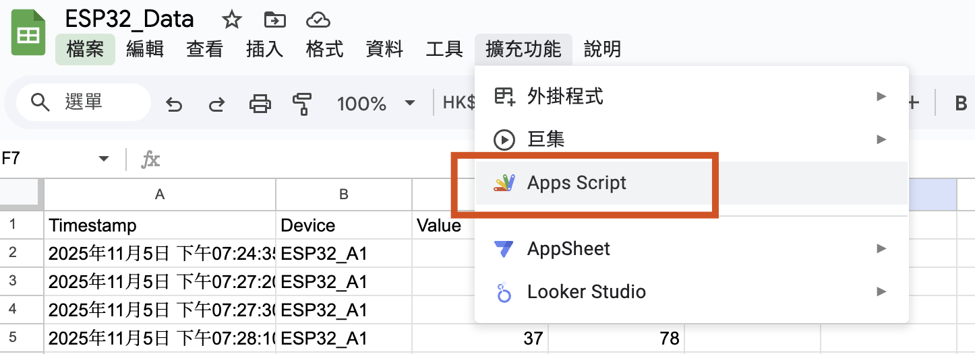Star the ESP32_Data spreadsheet
This screenshot has width=975, height=354.
pyautogui.click(x=231, y=20)
